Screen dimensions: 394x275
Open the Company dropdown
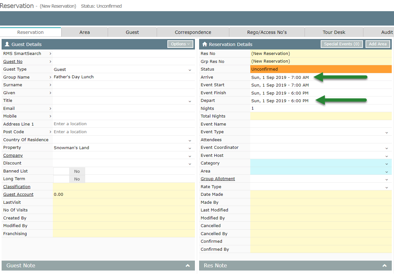(x=190, y=156)
